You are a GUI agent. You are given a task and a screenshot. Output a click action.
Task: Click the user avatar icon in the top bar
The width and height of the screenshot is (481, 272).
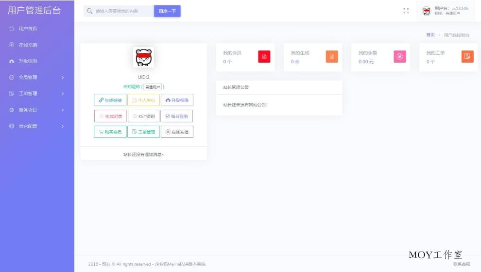click(x=427, y=11)
